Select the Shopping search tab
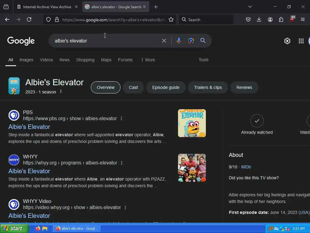The width and height of the screenshot is (310, 233). (85, 60)
